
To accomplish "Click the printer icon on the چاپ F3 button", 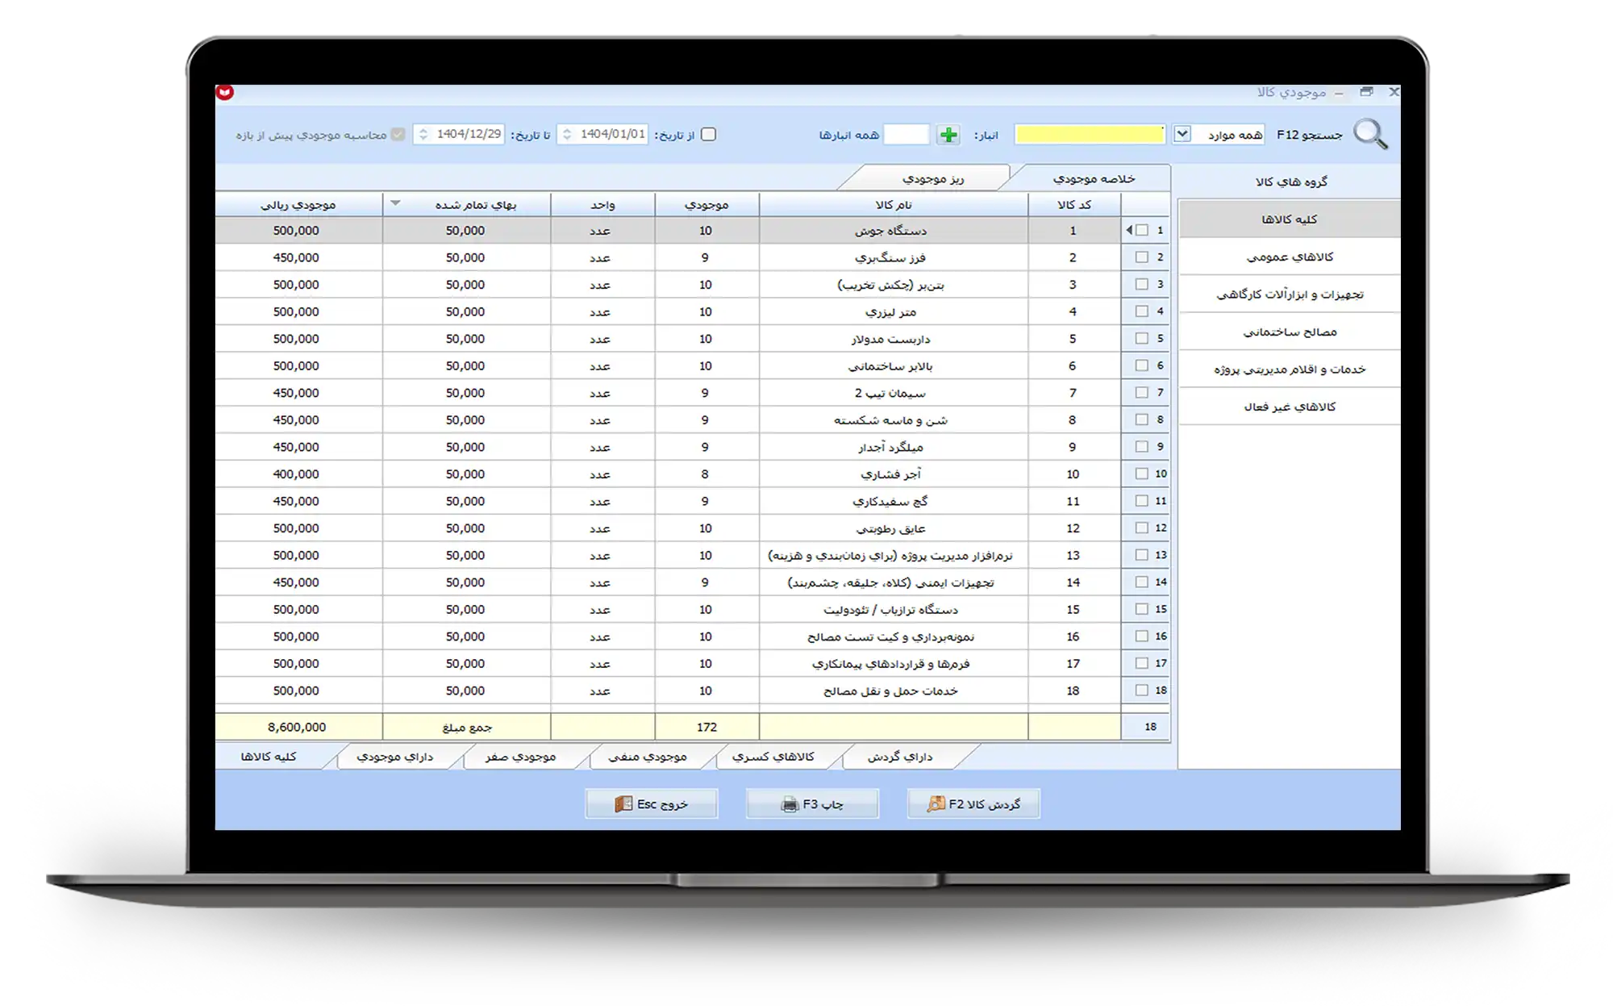I will [x=790, y=804].
